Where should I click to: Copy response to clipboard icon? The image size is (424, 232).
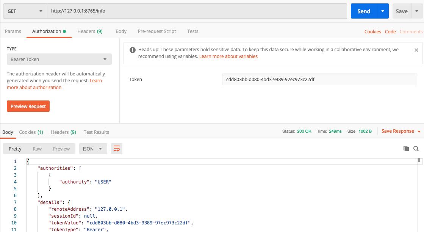click(406, 149)
